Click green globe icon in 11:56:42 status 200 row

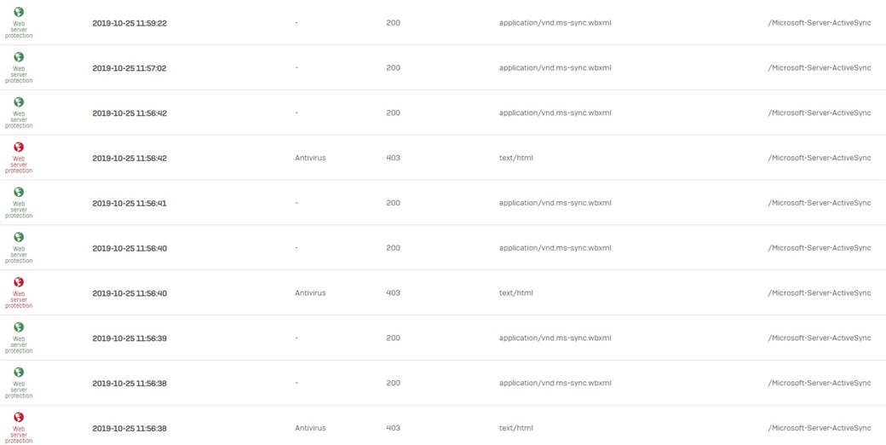[19, 102]
